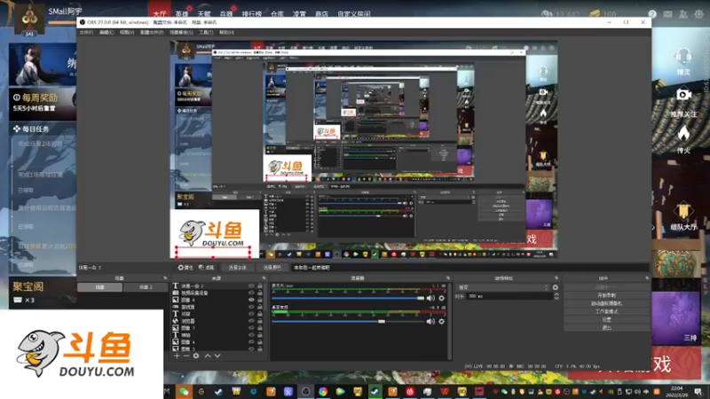Open the 麦克风/Aux channel gear settings
The image size is (710, 399).
click(441, 298)
